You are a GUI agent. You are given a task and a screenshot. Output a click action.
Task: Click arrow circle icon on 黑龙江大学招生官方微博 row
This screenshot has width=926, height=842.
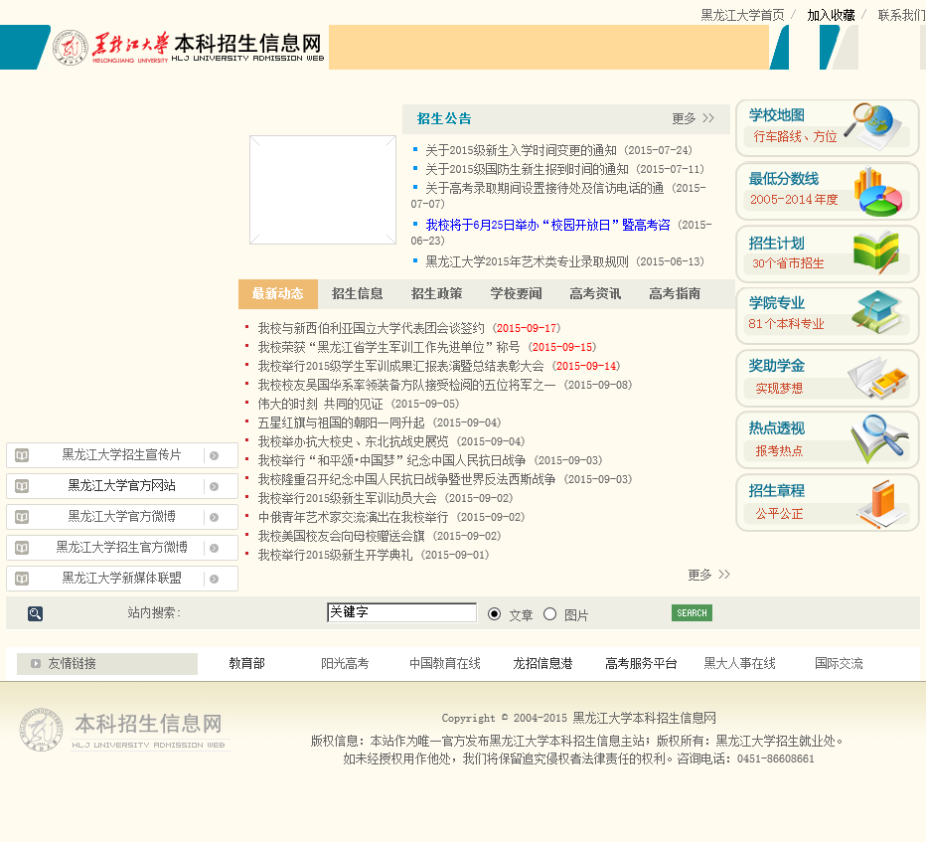pos(214,548)
